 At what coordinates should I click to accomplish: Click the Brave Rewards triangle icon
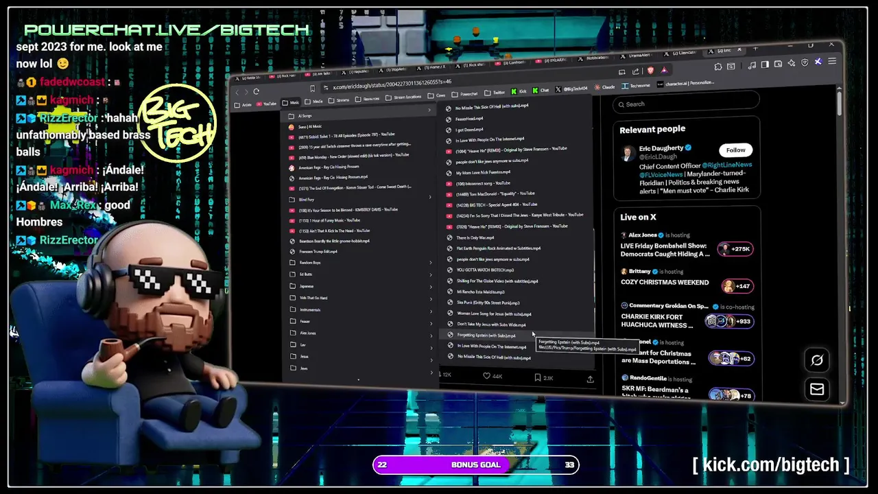(664, 70)
